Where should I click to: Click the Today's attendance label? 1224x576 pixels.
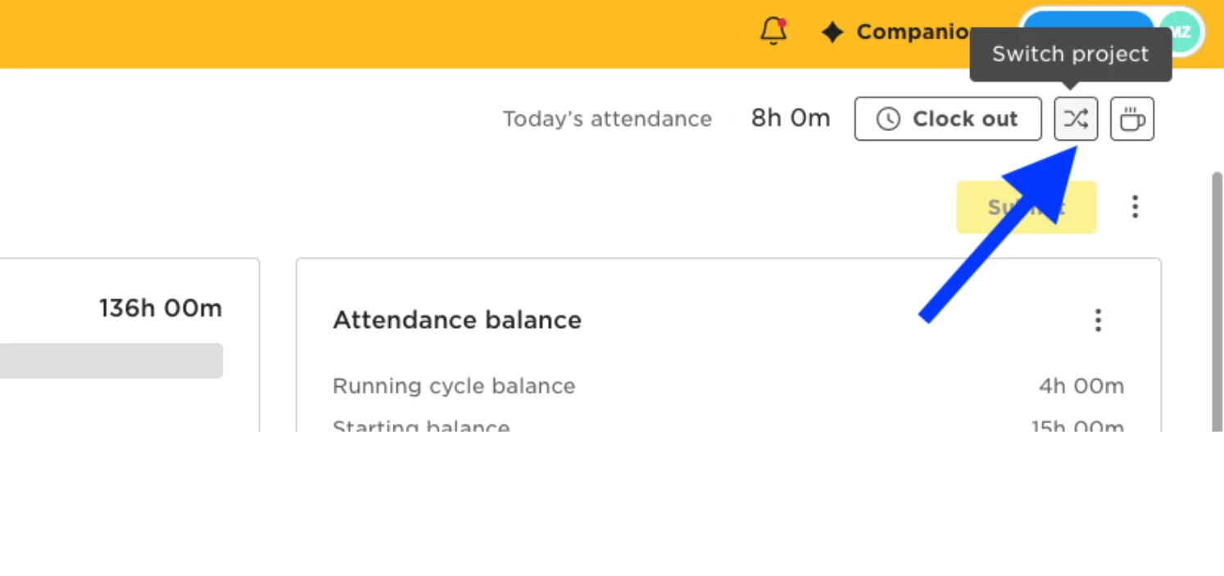(x=607, y=119)
